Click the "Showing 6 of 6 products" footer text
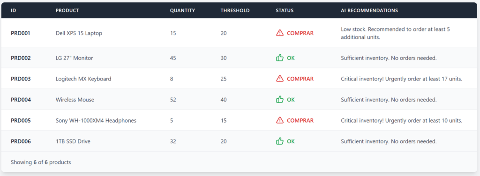 pos(41,162)
